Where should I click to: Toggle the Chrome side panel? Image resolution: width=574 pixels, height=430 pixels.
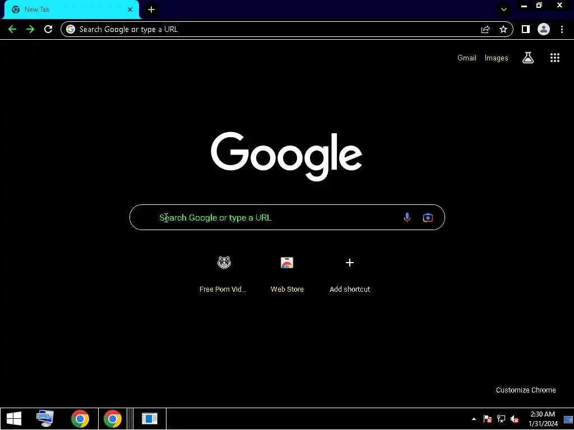[x=526, y=29]
